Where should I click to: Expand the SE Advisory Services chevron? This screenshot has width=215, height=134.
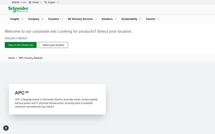[96, 19]
